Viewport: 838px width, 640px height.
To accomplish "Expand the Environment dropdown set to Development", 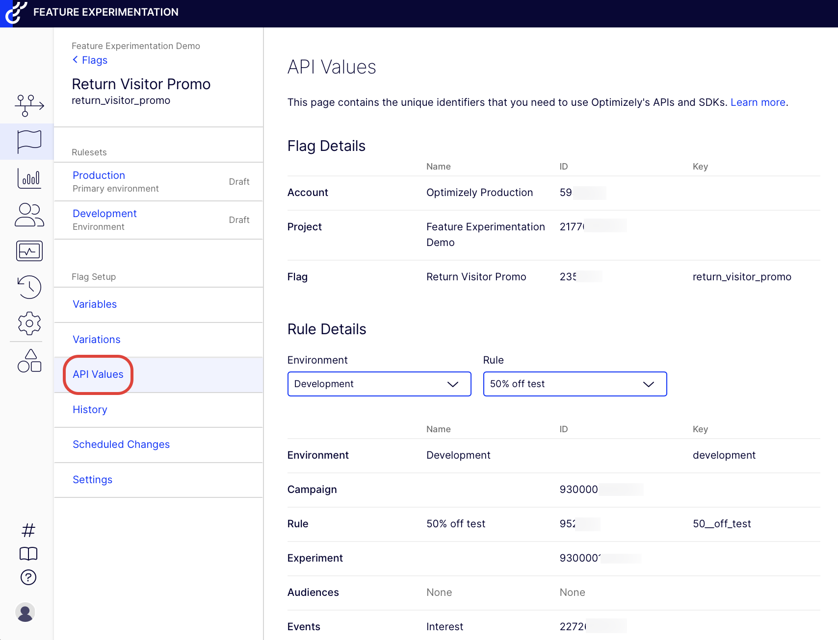I will pos(379,384).
